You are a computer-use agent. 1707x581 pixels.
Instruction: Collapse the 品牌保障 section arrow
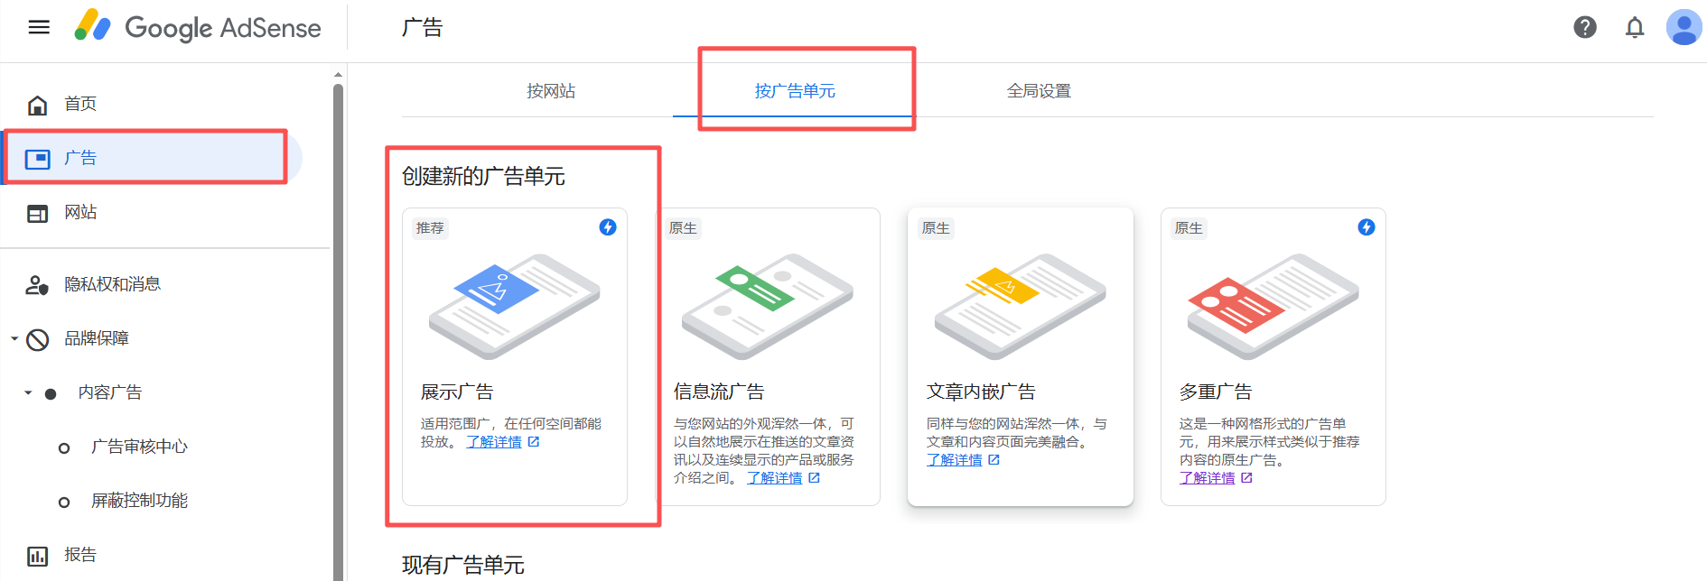coord(14,339)
